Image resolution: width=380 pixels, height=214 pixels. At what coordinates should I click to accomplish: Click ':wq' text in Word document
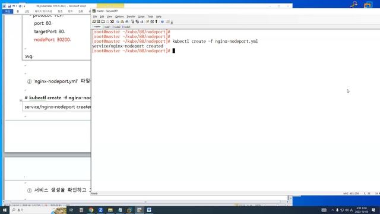point(28,56)
